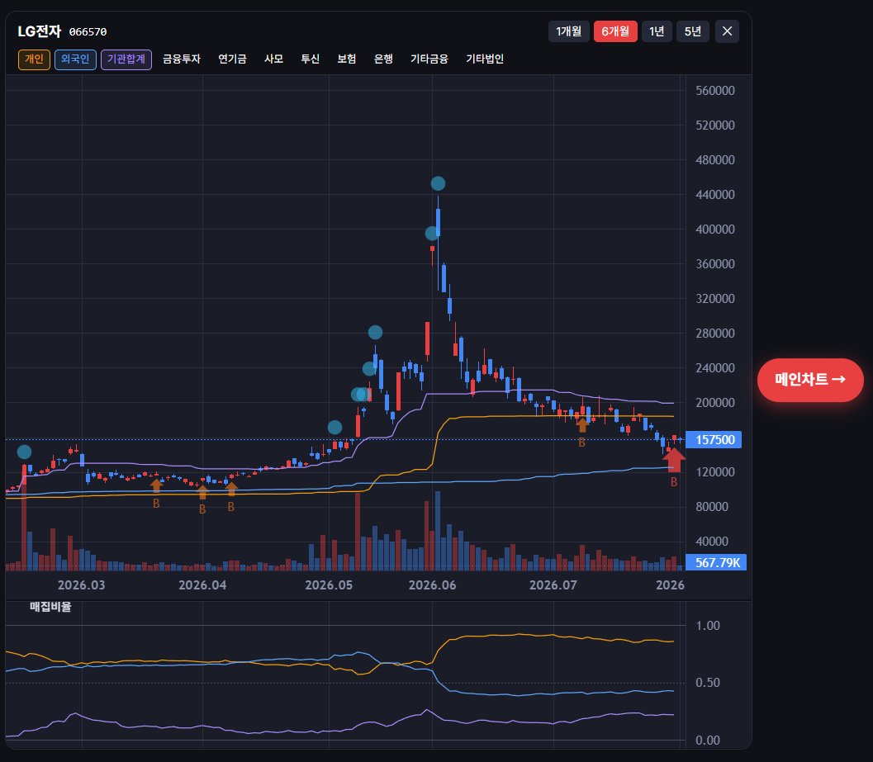873x762 pixels.
Task: Click the 2026.06 date axis label
Action: click(433, 585)
